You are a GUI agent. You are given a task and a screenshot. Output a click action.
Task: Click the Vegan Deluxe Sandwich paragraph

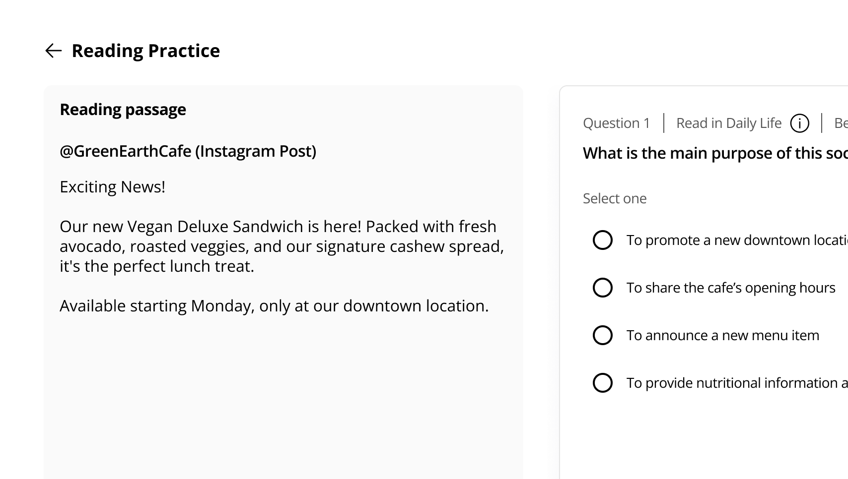click(282, 246)
